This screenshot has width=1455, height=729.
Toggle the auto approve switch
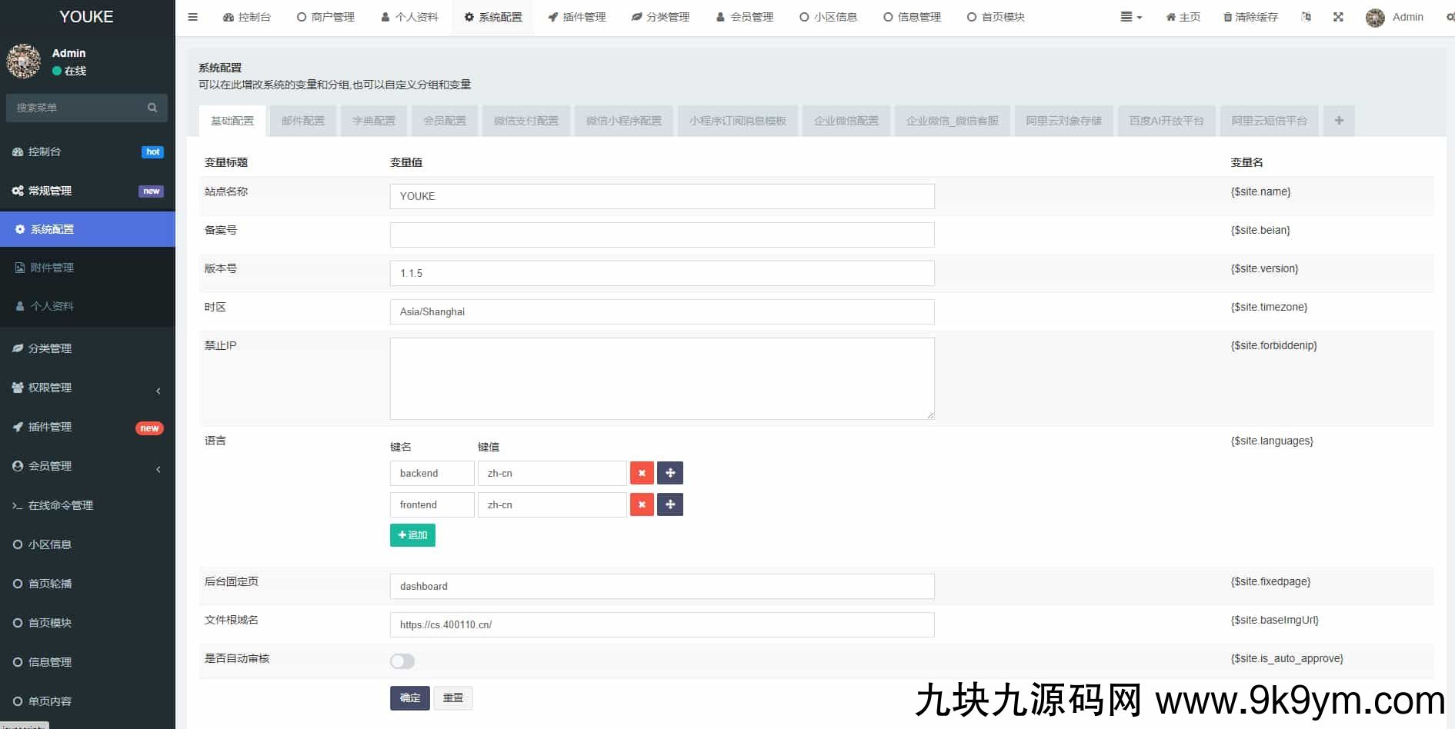click(x=402, y=661)
